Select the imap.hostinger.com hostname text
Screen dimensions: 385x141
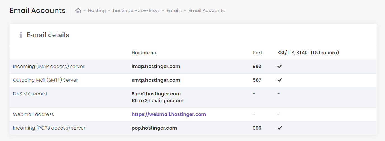coord(156,66)
